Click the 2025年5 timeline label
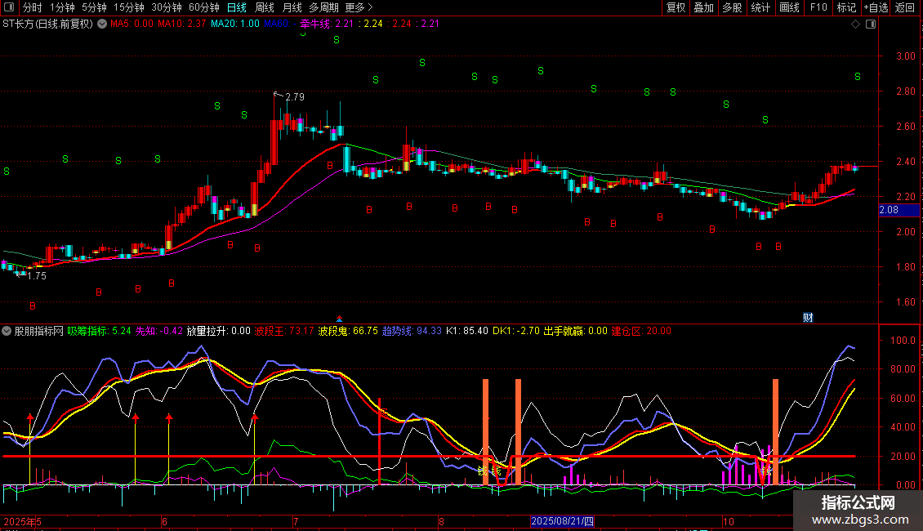The height and width of the screenshot is (531, 923). pos(22,521)
